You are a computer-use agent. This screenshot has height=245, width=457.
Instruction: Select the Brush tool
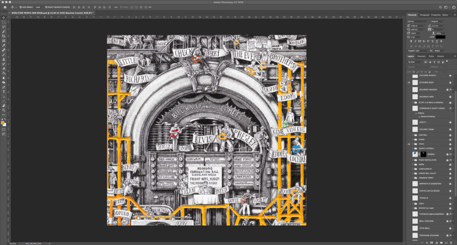pos(4,55)
